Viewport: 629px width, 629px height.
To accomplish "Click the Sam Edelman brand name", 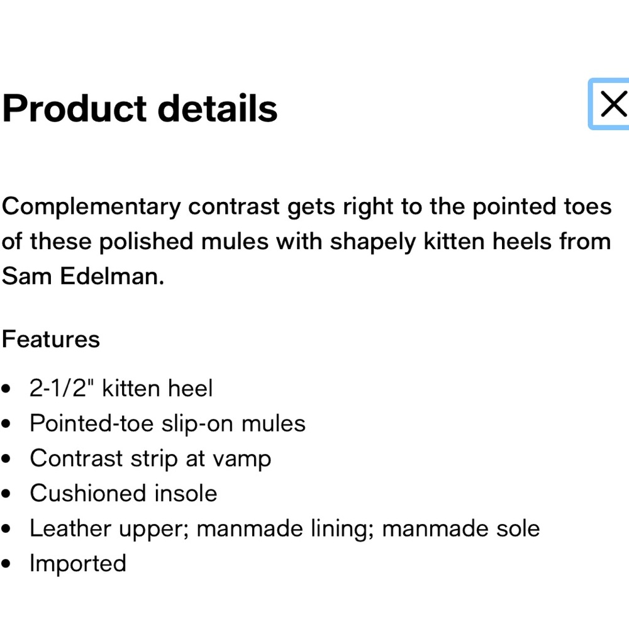I will pyautogui.click(x=83, y=277).
